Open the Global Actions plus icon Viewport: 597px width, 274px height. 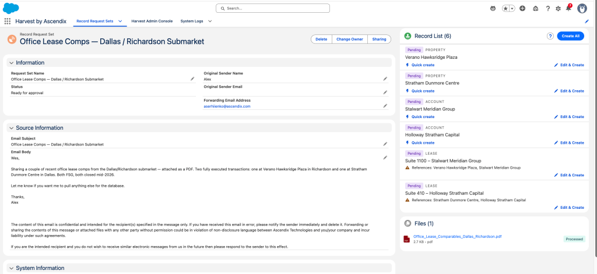coord(522,8)
